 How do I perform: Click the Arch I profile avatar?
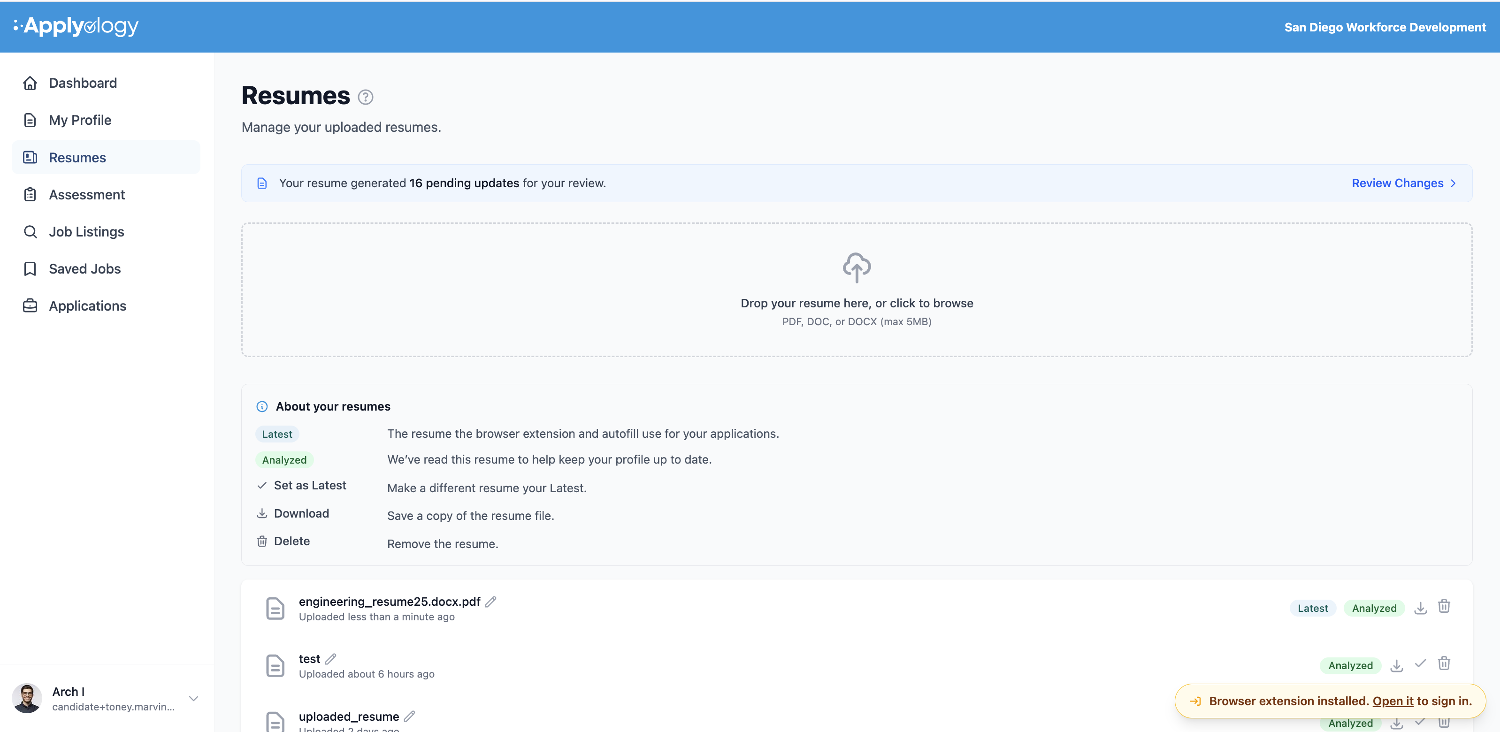click(x=27, y=698)
